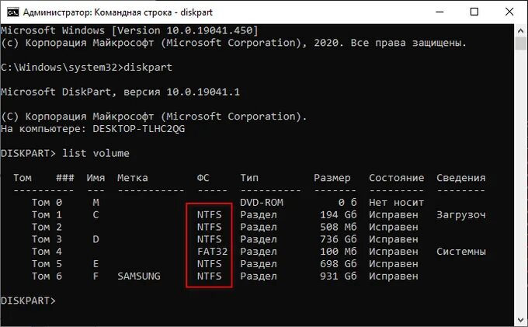Click the empty DISKPART> prompt at bottom
The height and width of the screenshot is (327, 528).
pos(28,301)
